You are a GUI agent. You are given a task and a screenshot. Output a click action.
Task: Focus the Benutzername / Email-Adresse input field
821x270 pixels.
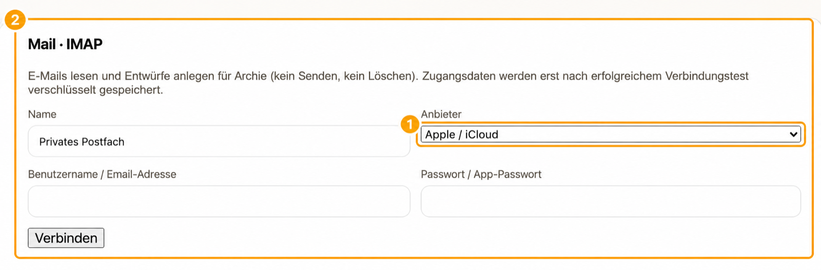(219, 201)
